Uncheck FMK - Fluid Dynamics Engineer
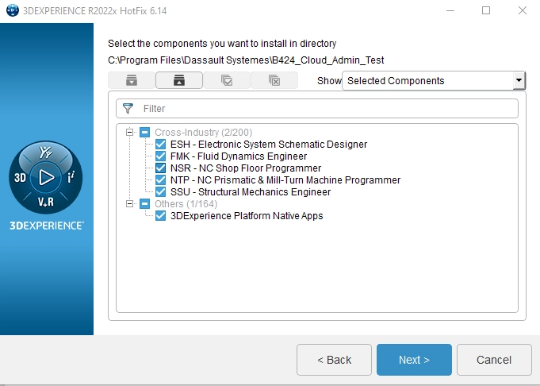Viewport: 540px width, 386px height. coord(160,156)
